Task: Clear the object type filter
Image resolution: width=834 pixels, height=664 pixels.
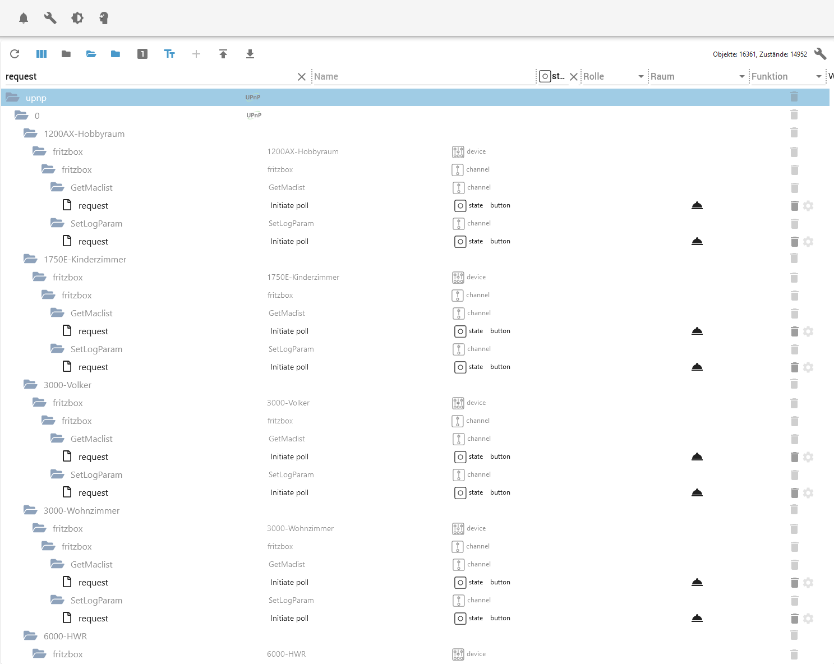Action: coord(574,77)
